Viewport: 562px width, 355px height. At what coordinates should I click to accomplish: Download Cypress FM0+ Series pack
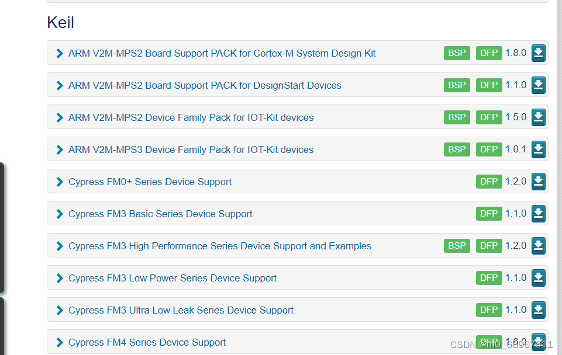tap(539, 182)
